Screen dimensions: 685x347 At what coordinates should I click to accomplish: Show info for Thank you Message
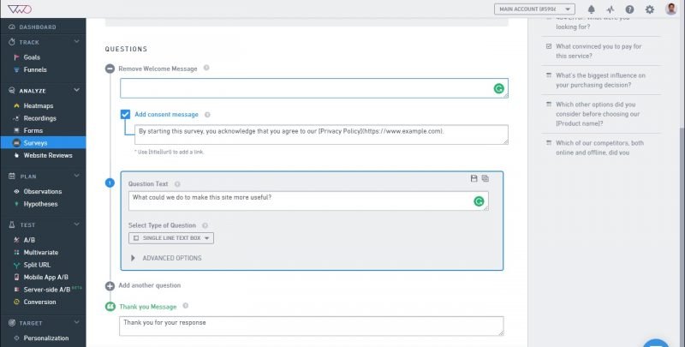[185, 306]
